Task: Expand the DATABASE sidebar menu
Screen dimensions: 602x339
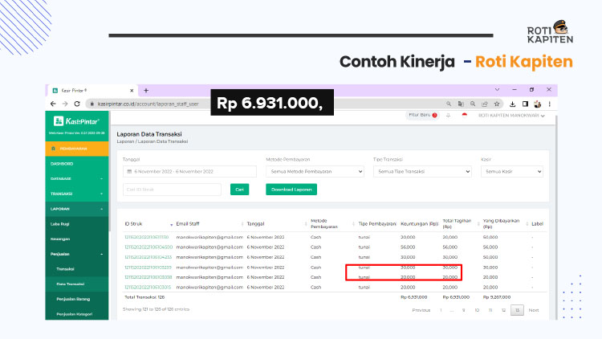Action: [77, 178]
